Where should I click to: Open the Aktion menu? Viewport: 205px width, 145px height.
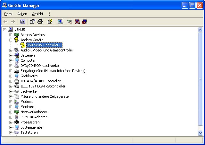click(x=22, y=14)
